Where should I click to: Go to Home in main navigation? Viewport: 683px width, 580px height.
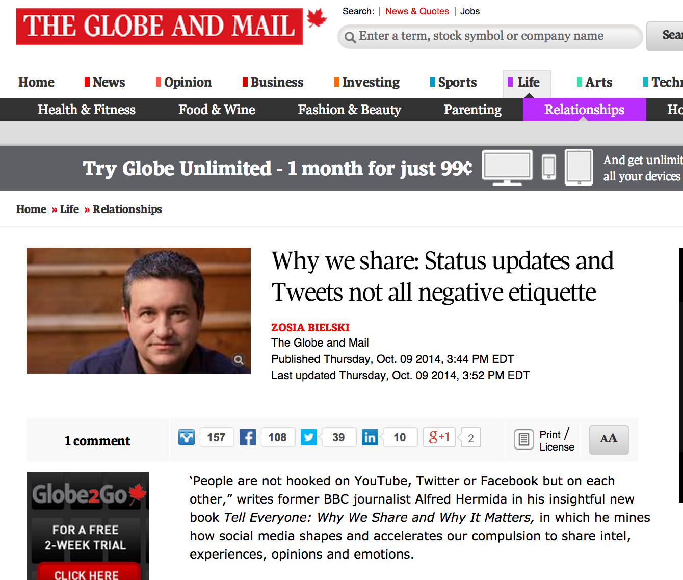36,83
